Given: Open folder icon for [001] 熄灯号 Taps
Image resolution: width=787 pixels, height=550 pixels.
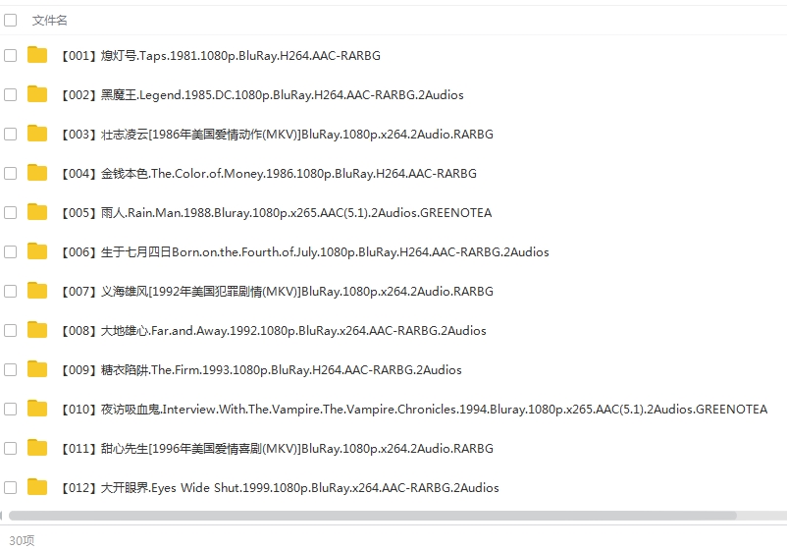Looking at the screenshot, I should 37,55.
